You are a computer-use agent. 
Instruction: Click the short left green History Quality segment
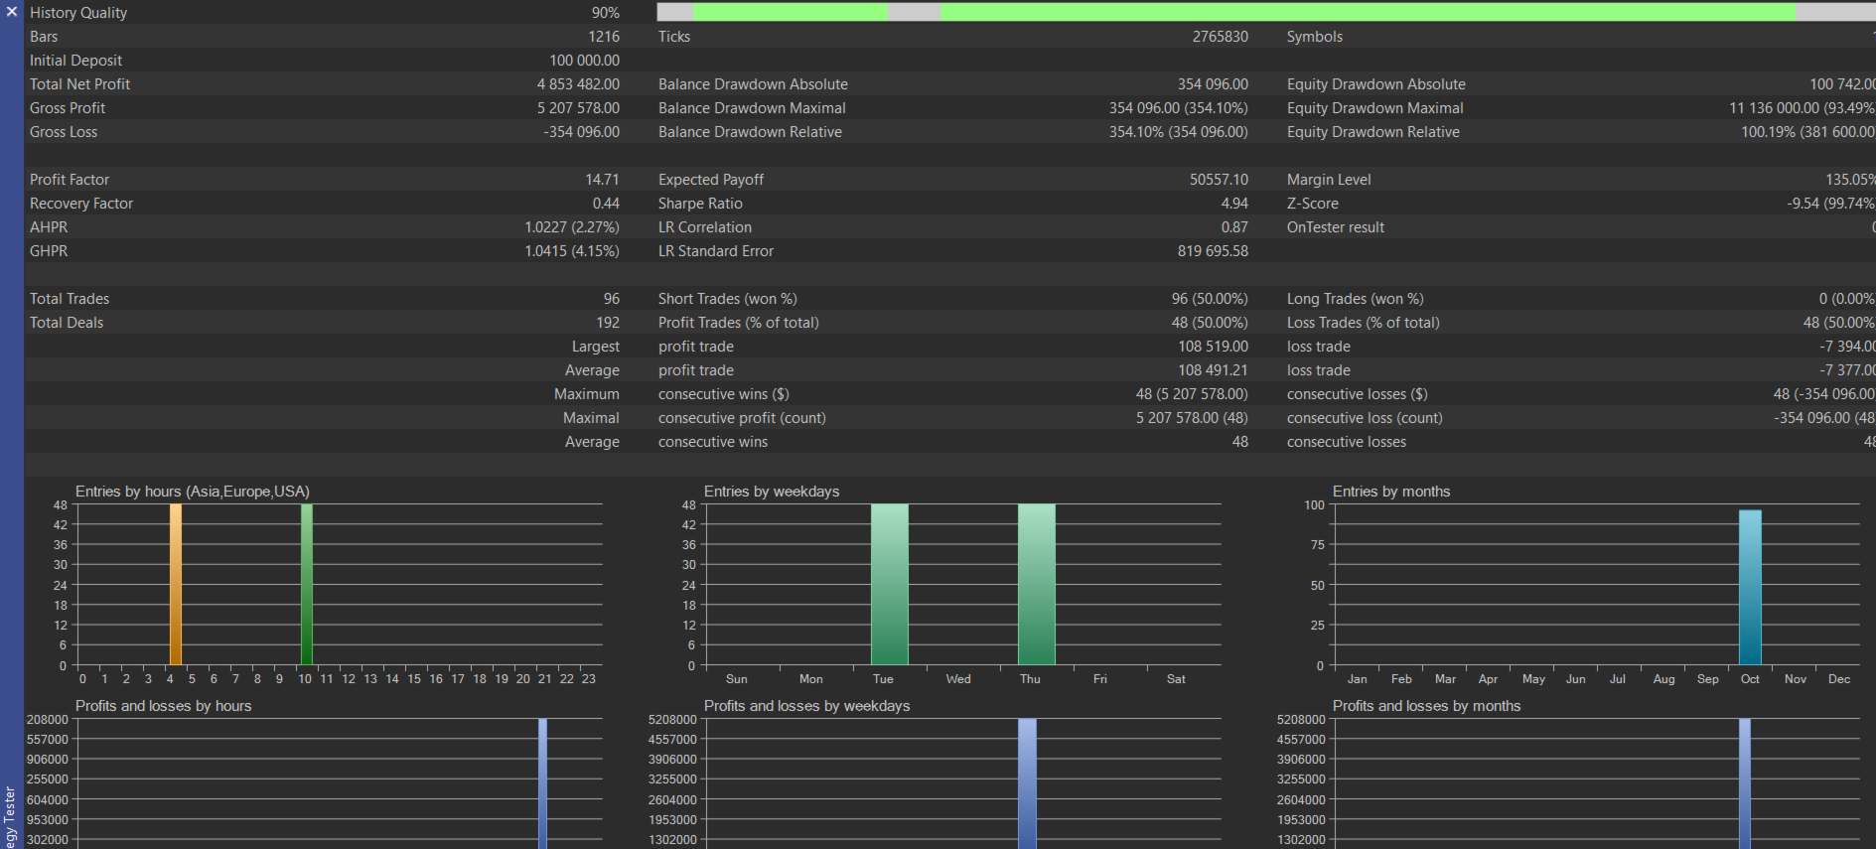click(790, 12)
